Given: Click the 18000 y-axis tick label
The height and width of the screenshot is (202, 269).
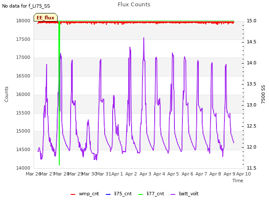Looking at the screenshot, I should 23,21.
